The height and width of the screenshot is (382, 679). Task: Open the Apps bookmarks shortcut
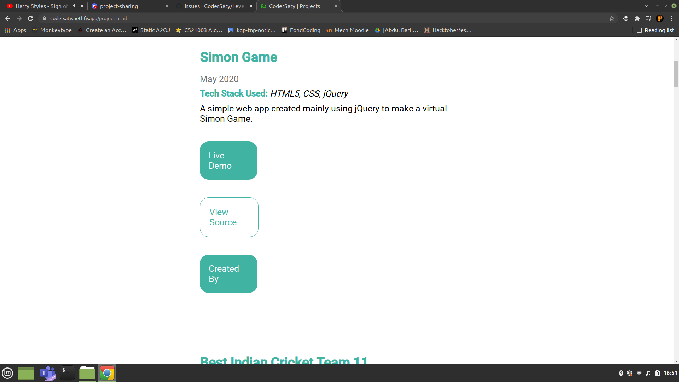16,30
